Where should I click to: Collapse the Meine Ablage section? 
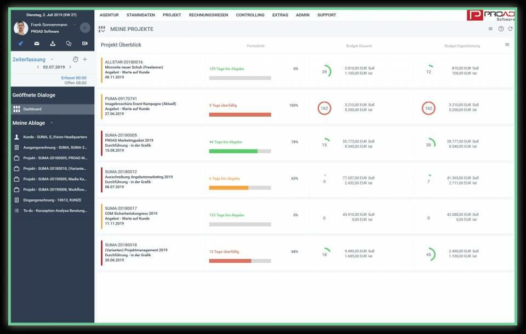pyautogui.click(x=53, y=123)
